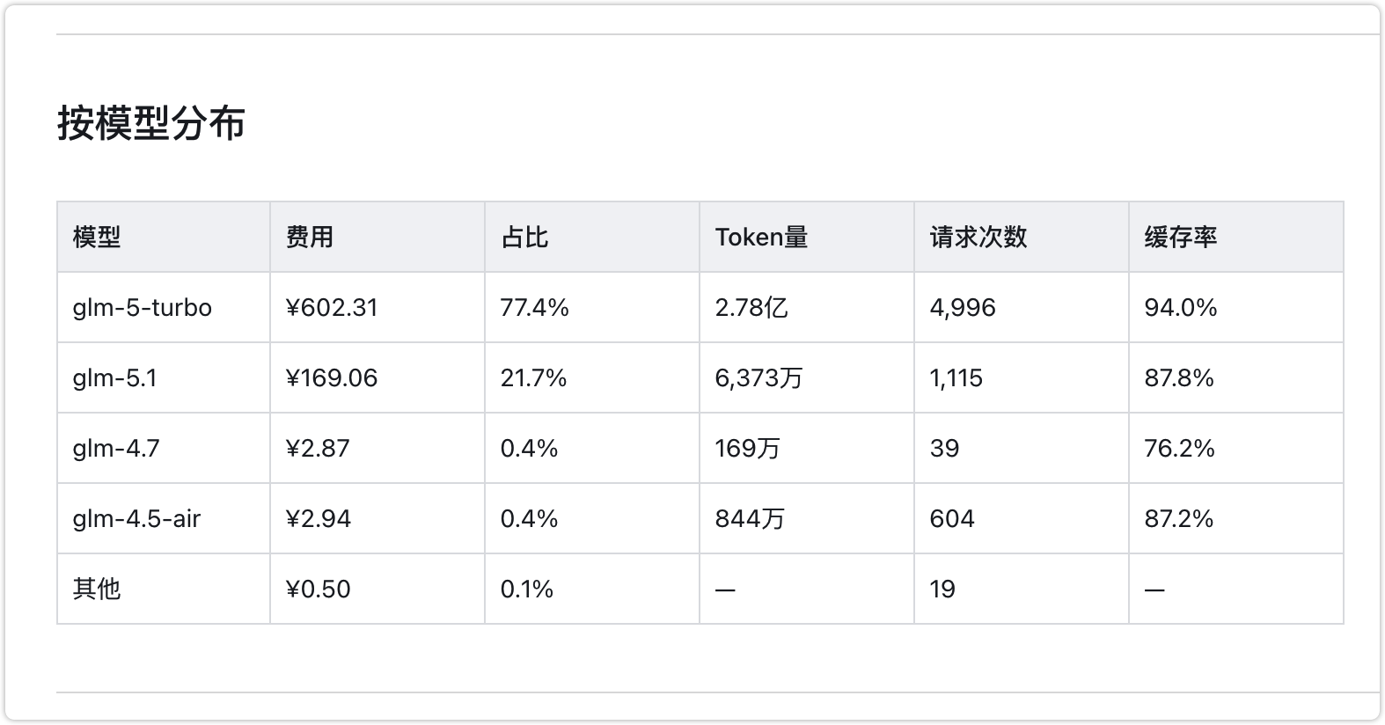Click the 按模型分布 section heading
1385x725 pixels.
pyautogui.click(x=151, y=122)
